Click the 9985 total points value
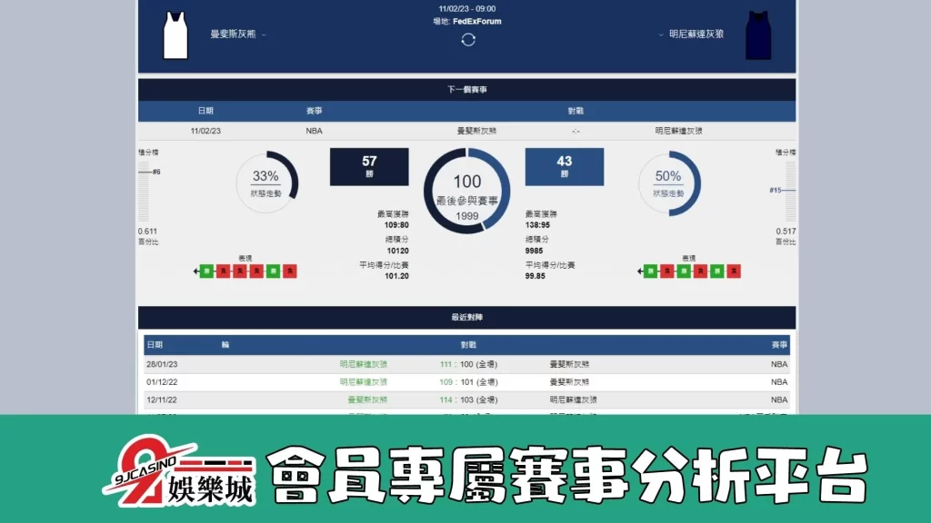This screenshot has width=931, height=523. point(535,251)
